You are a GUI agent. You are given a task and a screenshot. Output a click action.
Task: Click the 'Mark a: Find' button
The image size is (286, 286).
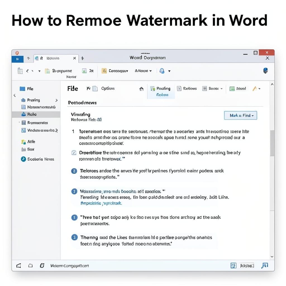(240, 115)
